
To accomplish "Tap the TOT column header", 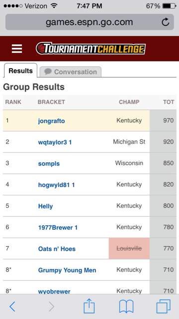I will (x=169, y=102).
